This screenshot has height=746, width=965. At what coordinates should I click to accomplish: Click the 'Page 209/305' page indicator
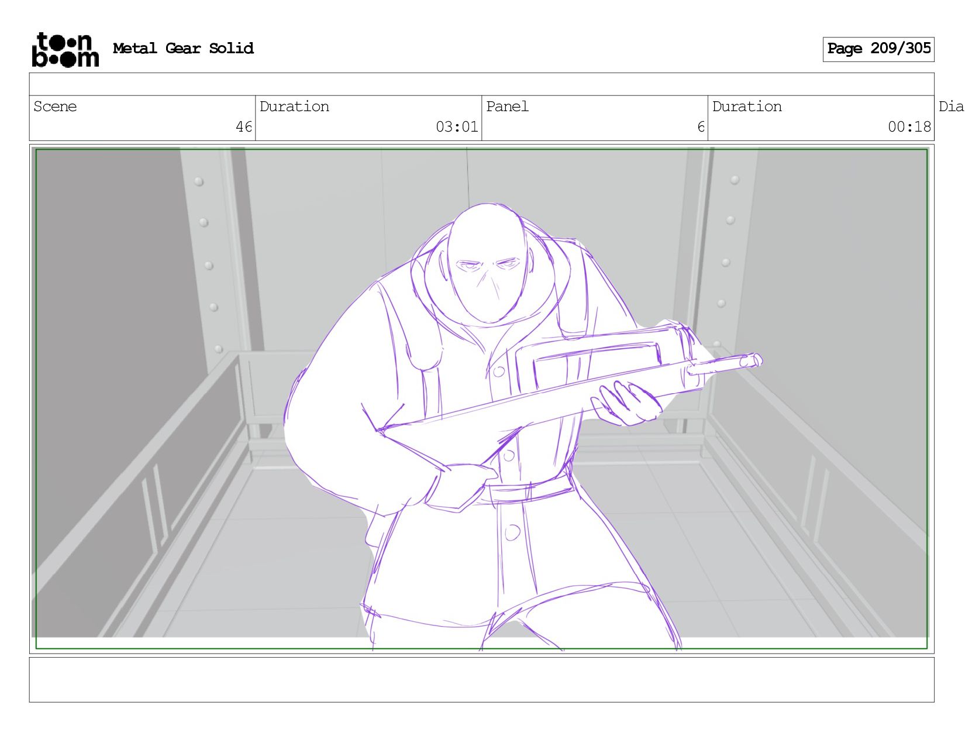coord(878,49)
